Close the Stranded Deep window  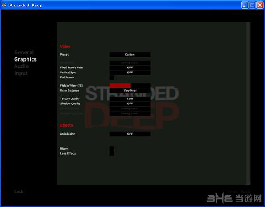[x=260, y=5]
